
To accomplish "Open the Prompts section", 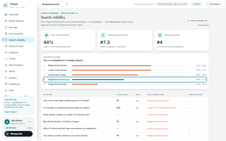I will [19, 27].
